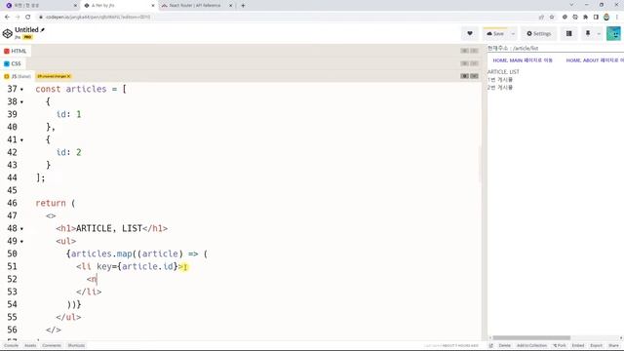This screenshot has height=351, width=624.
Task: Edit pen title with pencil icon
Action: click(x=43, y=30)
